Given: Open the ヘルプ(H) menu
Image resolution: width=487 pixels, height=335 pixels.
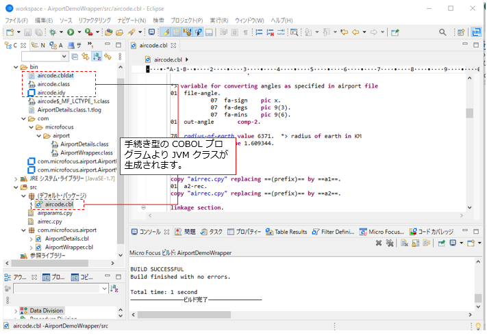Looking at the screenshot, I should pos(282,21).
